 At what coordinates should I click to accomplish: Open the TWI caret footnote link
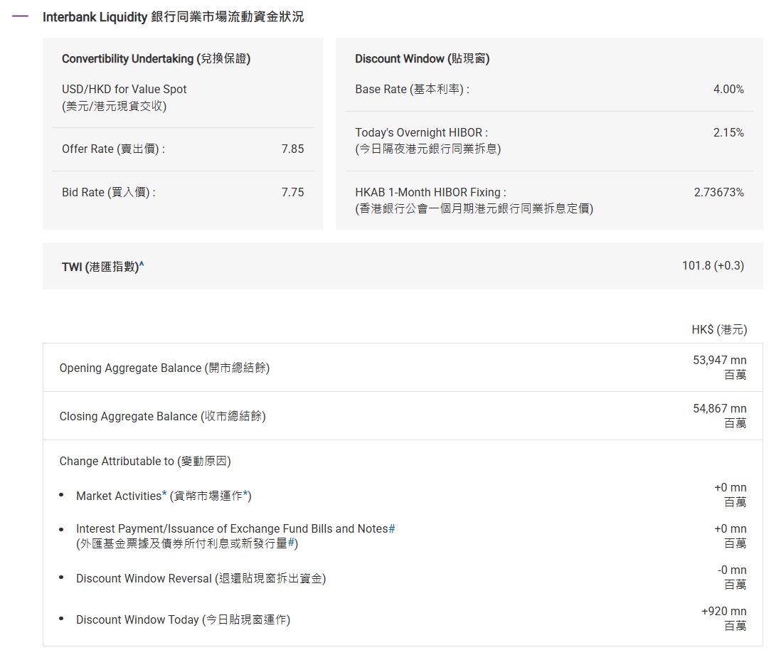click(x=142, y=265)
